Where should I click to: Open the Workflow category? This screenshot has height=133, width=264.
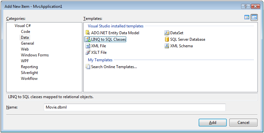click(29, 79)
